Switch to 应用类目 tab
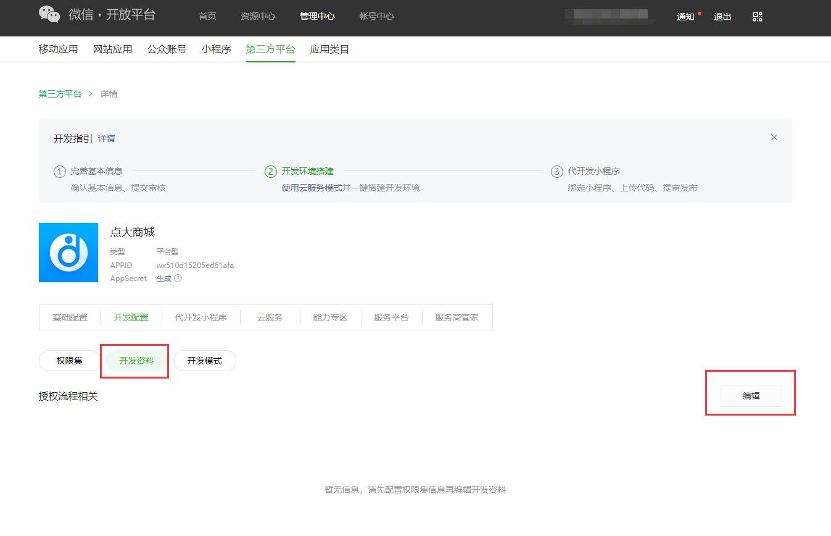 point(329,49)
